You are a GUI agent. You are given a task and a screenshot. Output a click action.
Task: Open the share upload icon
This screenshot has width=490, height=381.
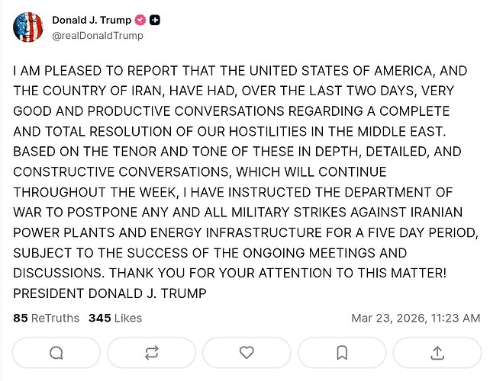[x=437, y=353]
